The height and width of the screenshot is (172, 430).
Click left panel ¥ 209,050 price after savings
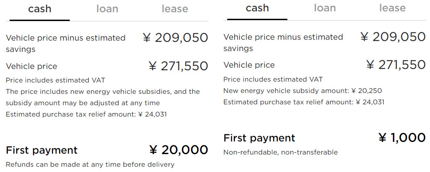[x=175, y=38]
